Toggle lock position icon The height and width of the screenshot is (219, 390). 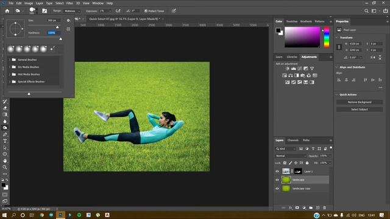[296, 163]
